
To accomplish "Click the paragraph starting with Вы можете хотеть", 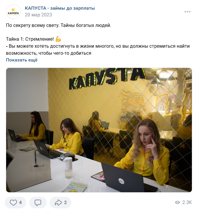I will coord(98,50).
